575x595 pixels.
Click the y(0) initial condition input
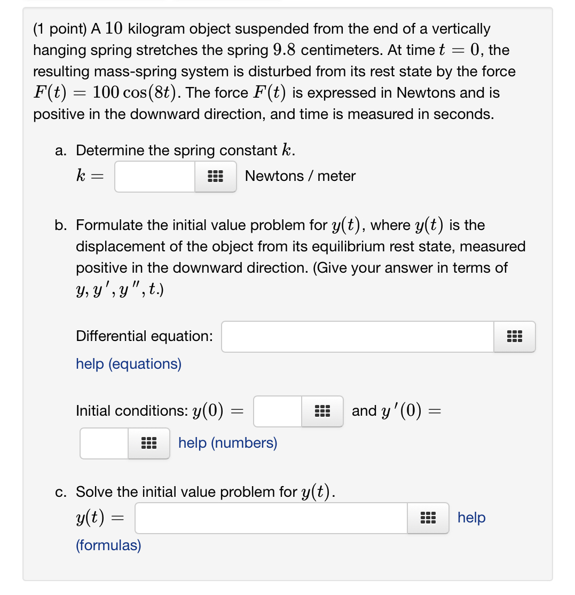point(278,411)
